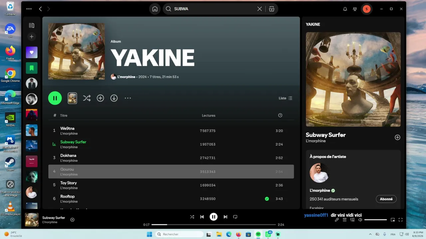Viewport: 426px width, 239px height.
Task: Expand Your Library in the left sidebar
Action: tap(32, 25)
